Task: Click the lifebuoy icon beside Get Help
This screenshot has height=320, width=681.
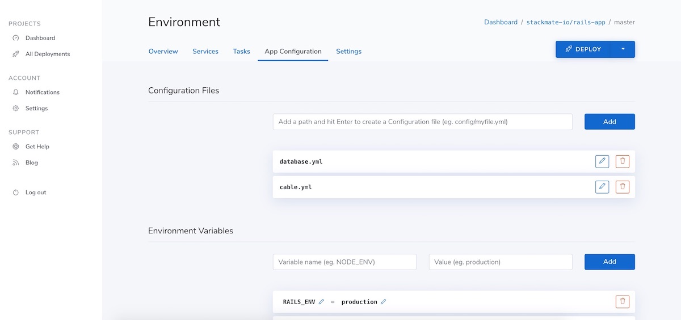Action: click(16, 146)
